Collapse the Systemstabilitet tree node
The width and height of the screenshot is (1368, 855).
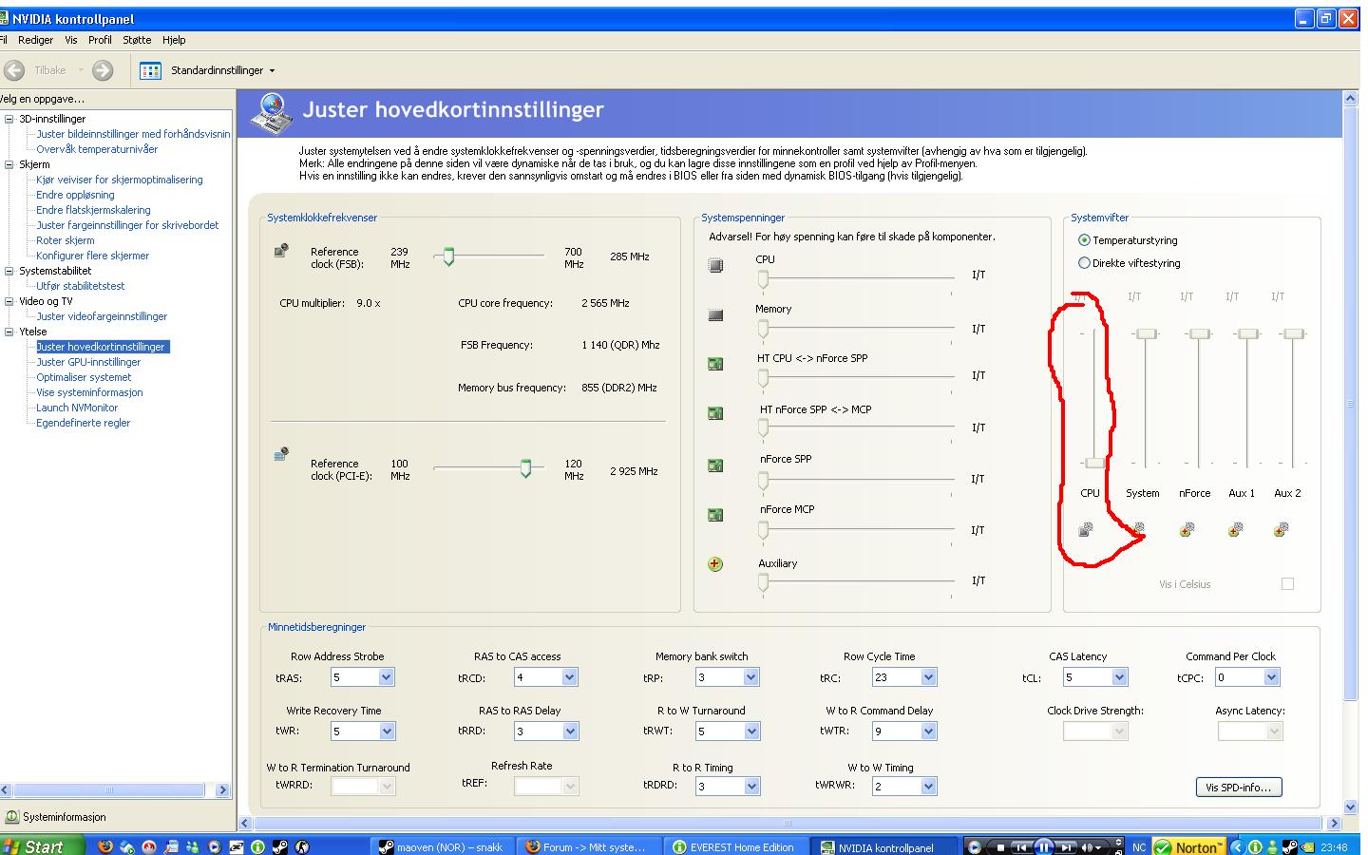[x=9, y=271]
